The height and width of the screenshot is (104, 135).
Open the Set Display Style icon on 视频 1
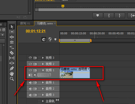click(x=30, y=75)
